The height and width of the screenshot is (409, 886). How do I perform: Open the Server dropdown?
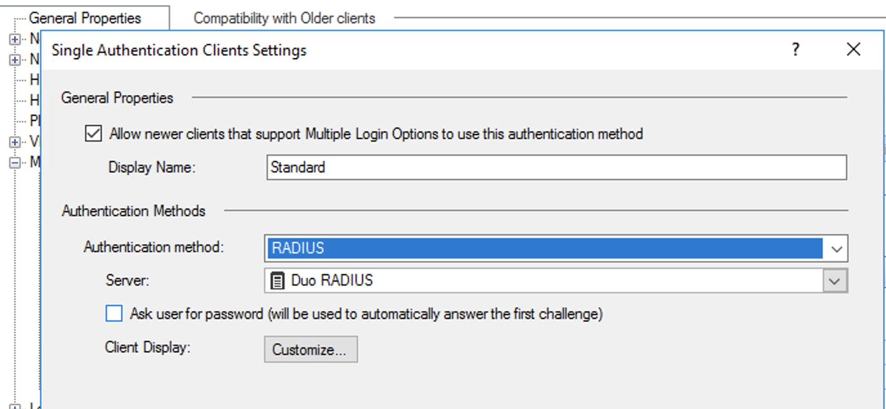[836, 279]
